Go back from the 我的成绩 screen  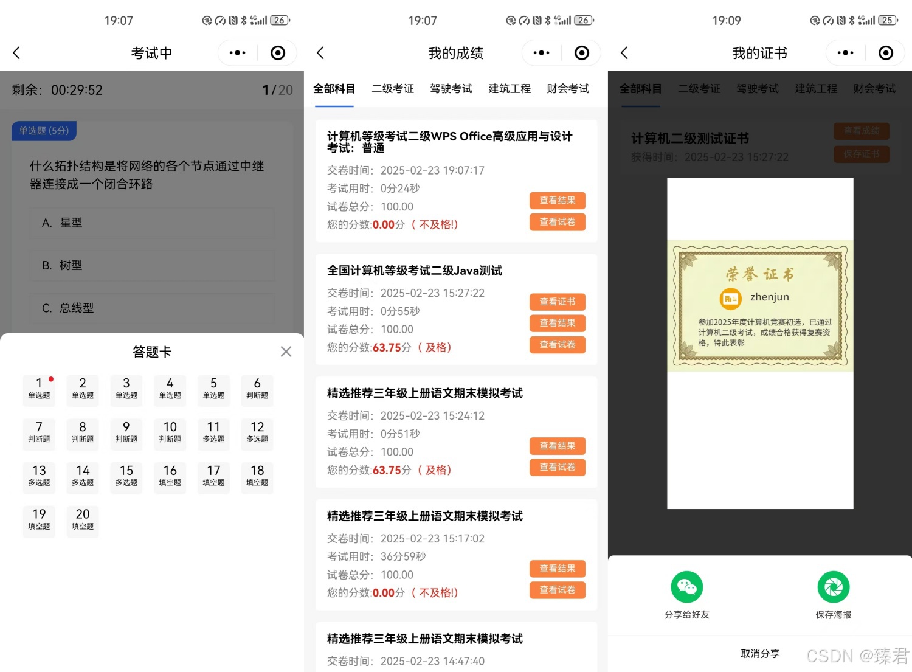(x=320, y=53)
